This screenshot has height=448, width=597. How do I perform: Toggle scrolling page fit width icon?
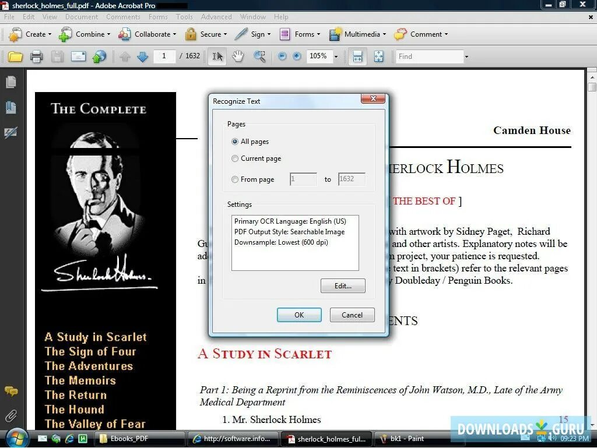[357, 57]
